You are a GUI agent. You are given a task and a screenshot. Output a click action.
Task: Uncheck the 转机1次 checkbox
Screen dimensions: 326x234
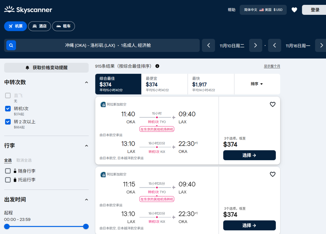(8, 109)
